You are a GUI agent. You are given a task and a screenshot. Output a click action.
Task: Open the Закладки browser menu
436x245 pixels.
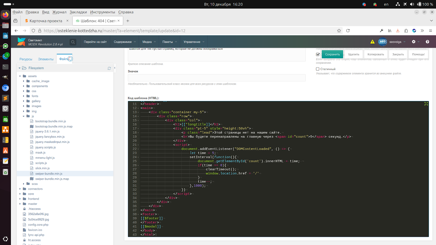[78, 12]
